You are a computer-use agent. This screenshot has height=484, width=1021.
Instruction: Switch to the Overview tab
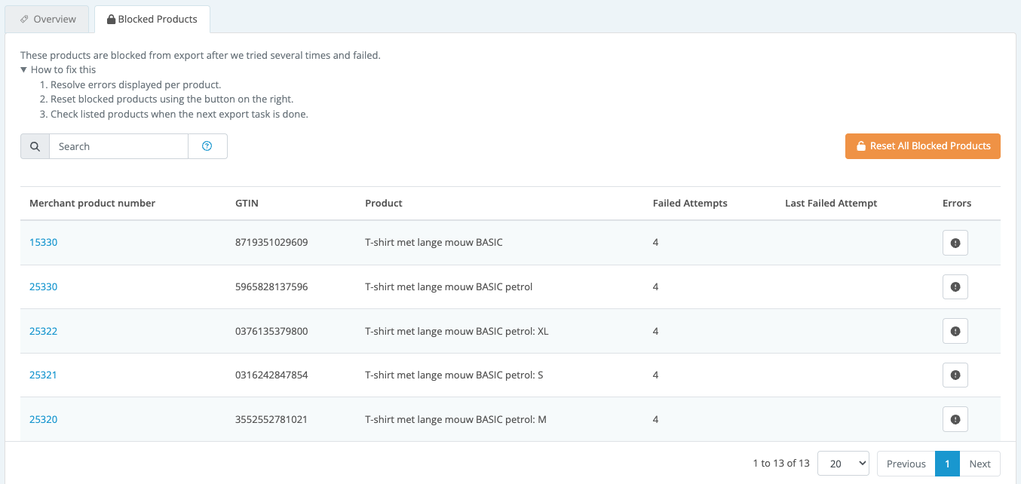coord(48,19)
